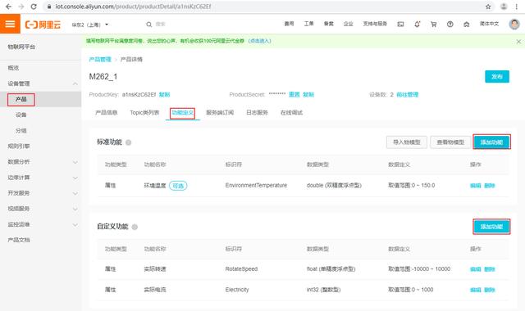Reload the browser page
Viewport: 525px width, 311px height.
coord(34,7)
